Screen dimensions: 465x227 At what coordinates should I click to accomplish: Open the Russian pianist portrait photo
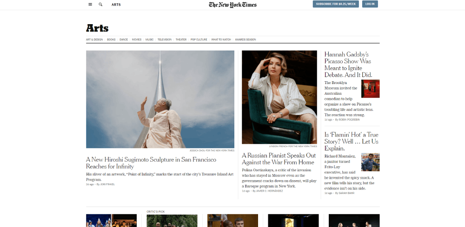pos(279,97)
